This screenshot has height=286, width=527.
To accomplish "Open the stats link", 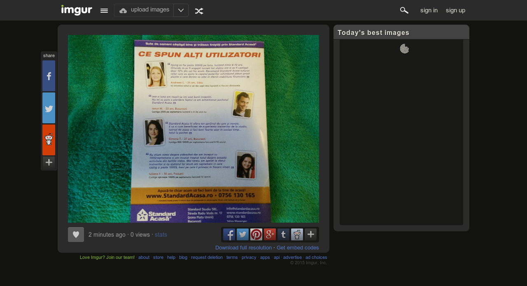I will [x=161, y=235].
